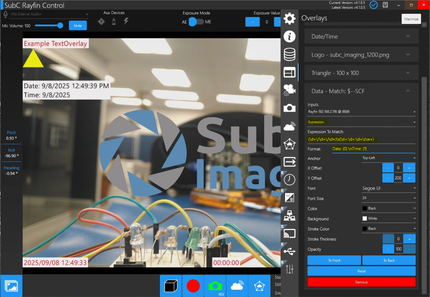
Task: Click the USB icon in sidebar
Action: [x=290, y=251]
